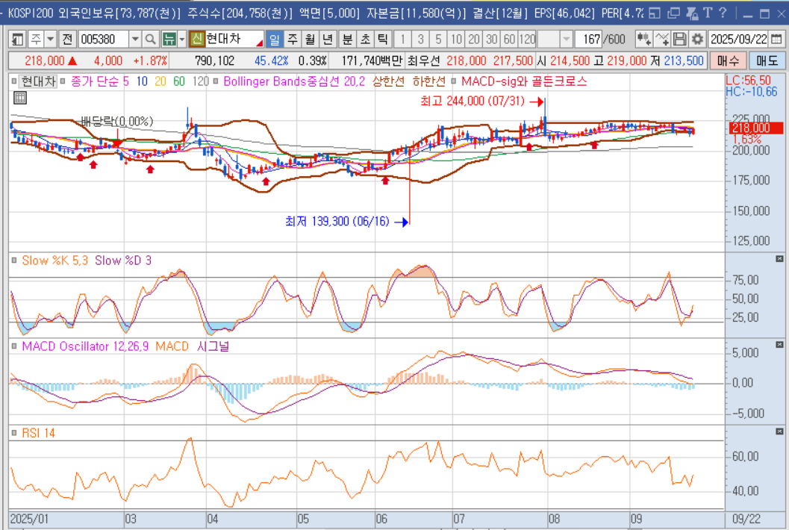Viewport: 789px width, 530px height.
Task: Expand the 주 market type dropdown arrow
Action: pos(50,39)
